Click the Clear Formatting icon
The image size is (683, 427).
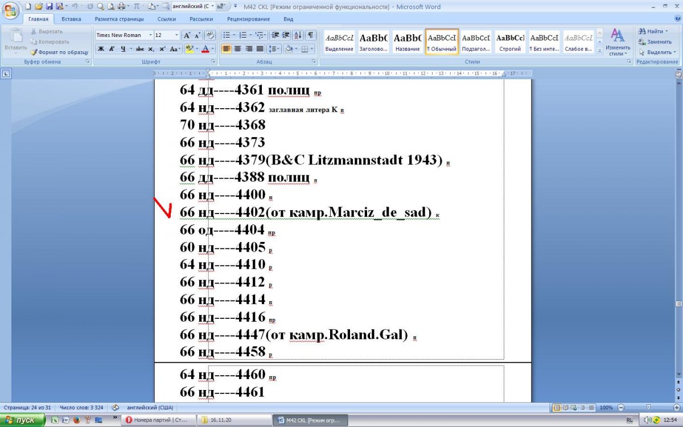[209, 35]
